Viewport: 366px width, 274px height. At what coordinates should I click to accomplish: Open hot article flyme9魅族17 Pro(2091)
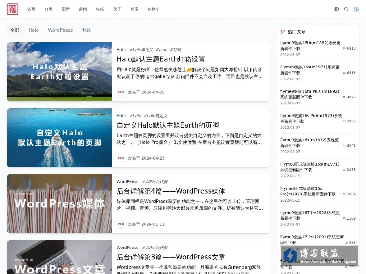(312, 240)
